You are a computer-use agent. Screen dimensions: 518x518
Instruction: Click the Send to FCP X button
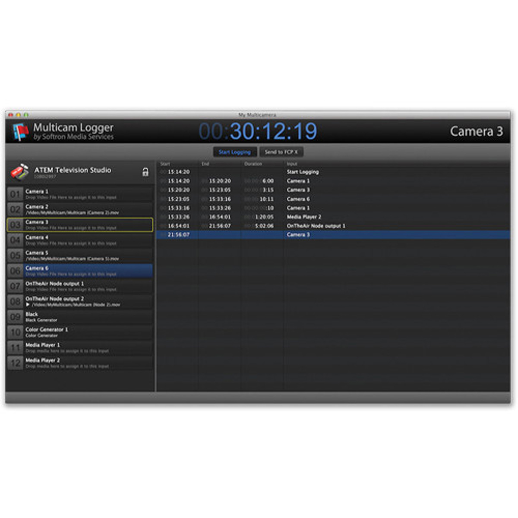click(x=281, y=152)
